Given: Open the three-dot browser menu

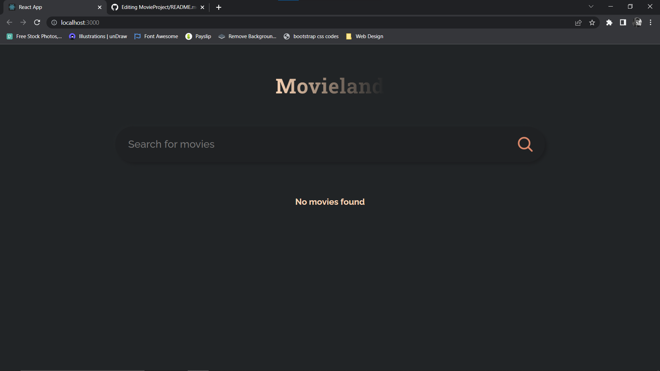Looking at the screenshot, I should tap(650, 22).
